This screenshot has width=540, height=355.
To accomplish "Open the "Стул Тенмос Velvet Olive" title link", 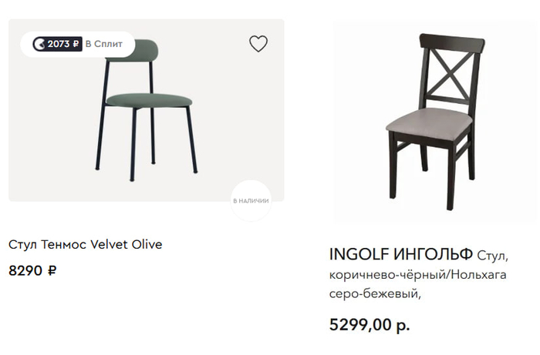I will tap(86, 245).
